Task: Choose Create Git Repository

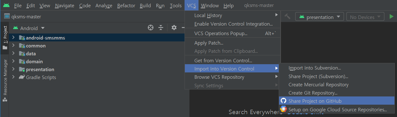Action: 337,93
